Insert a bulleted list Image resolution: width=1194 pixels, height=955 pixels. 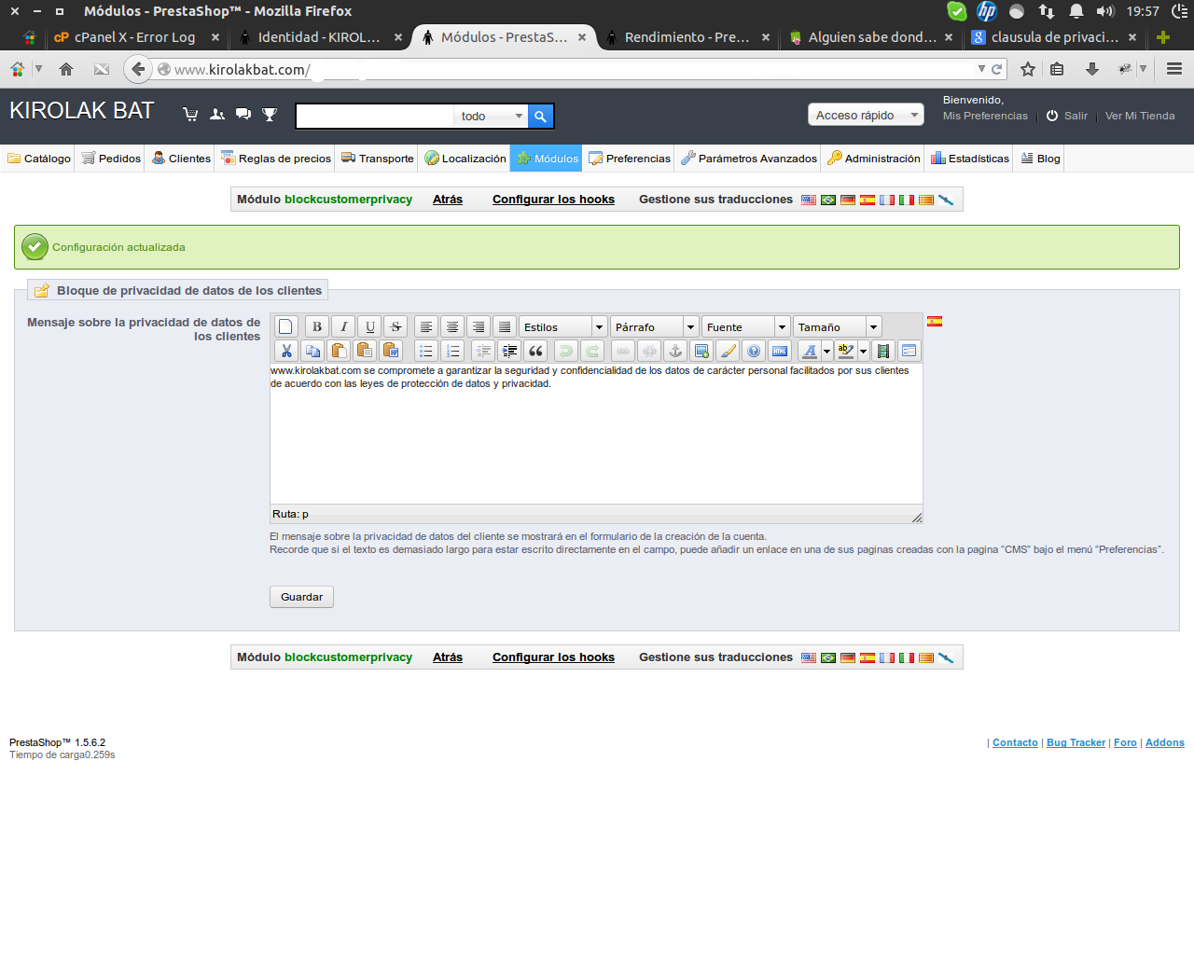coord(426,351)
